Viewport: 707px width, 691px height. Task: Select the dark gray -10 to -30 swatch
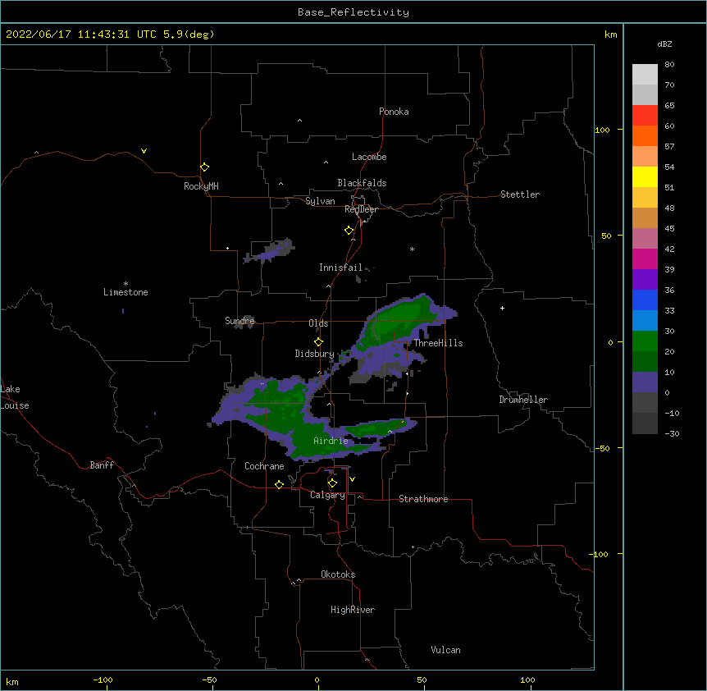(645, 423)
